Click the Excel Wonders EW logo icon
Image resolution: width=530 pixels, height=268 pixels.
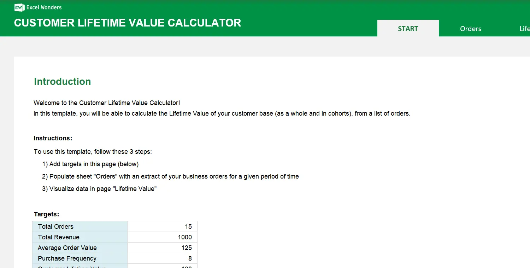(19, 7)
